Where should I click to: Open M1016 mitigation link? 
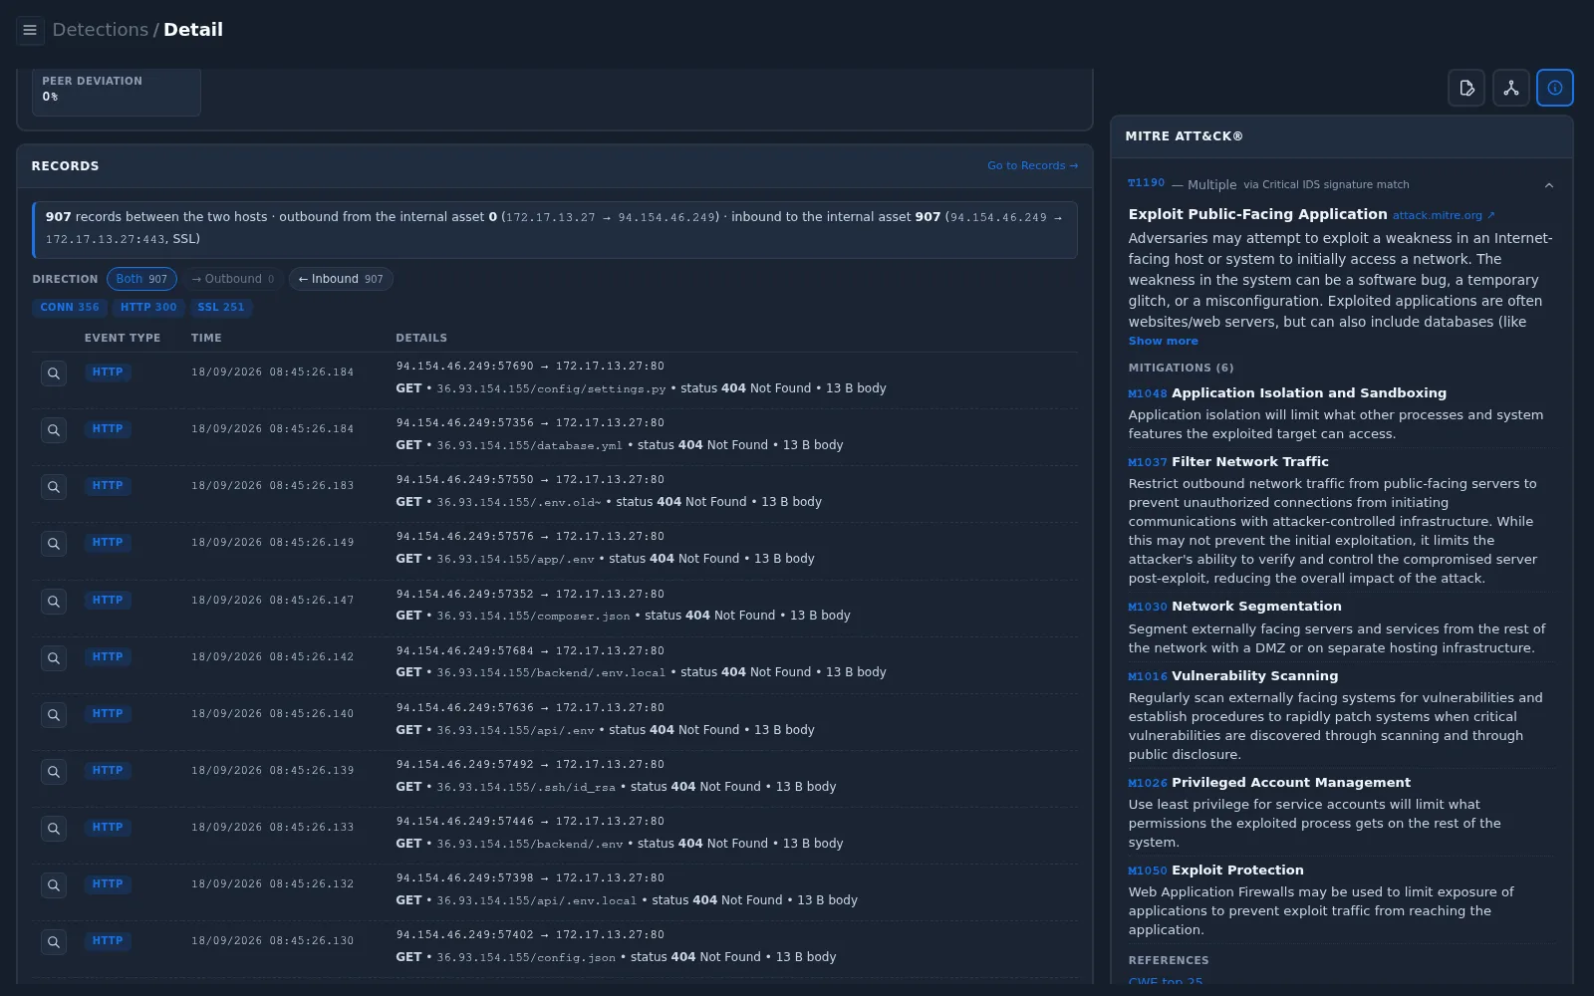(x=1147, y=676)
